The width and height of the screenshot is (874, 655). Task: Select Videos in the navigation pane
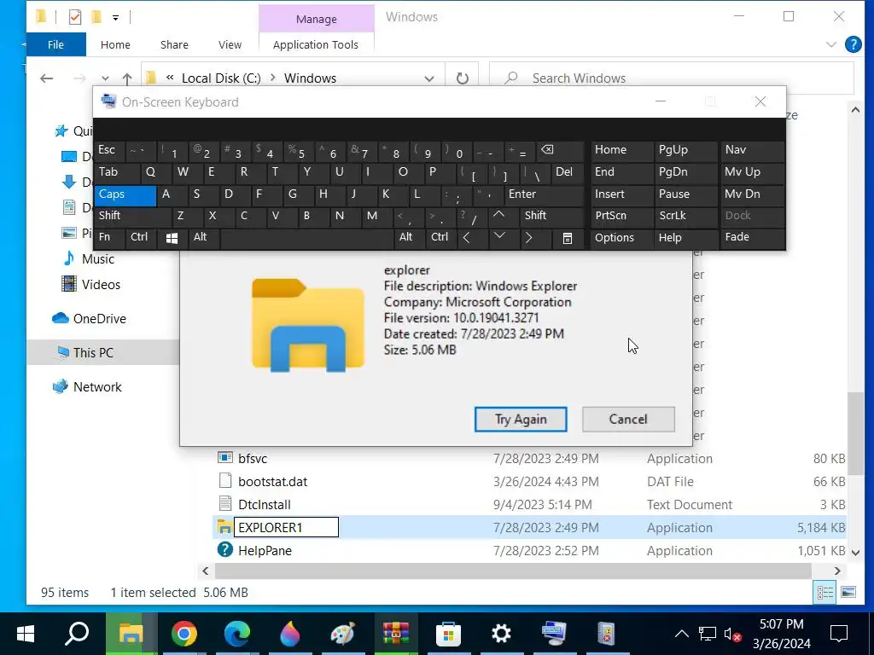[x=101, y=285]
